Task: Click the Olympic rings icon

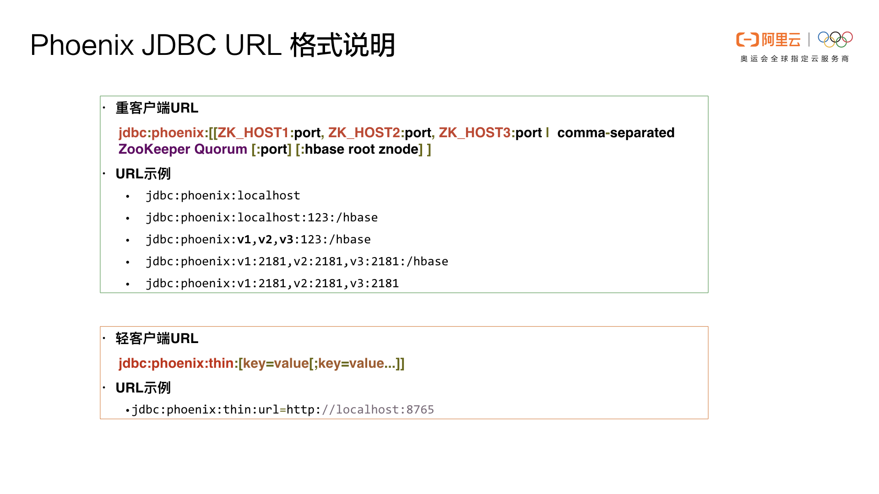Action: (835, 39)
